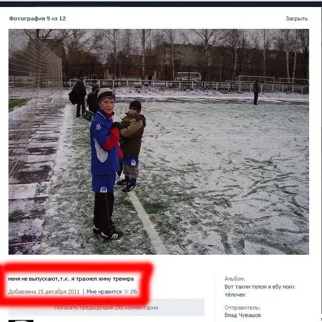322x322 pixels.
Task: Open the list of 26 likes
Action: pyautogui.click(x=133, y=292)
